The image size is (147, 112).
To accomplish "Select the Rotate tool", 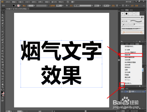I will [3, 45].
